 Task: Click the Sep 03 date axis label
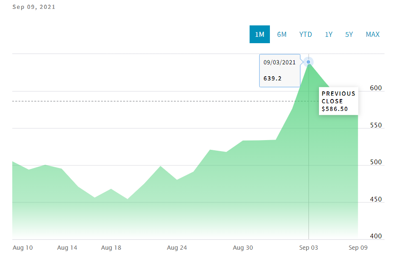point(308,248)
